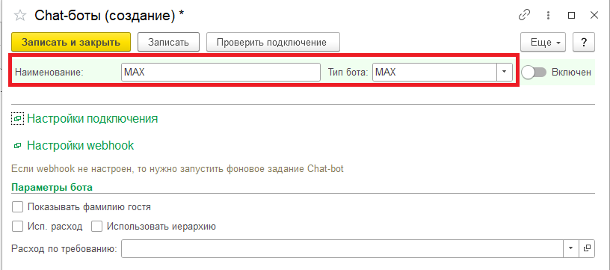Expand Настройки webhook section
This screenshot has width=610, height=270.
pyautogui.click(x=17, y=146)
